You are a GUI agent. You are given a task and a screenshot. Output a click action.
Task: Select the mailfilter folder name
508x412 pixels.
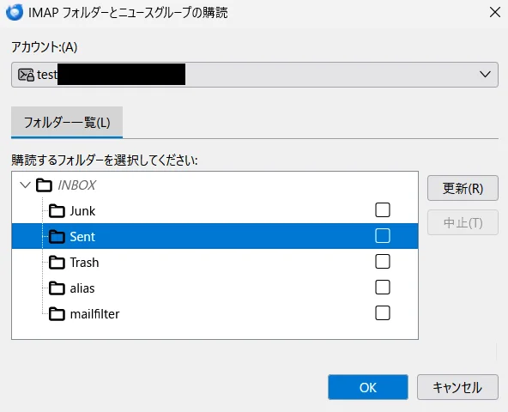[x=94, y=314]
